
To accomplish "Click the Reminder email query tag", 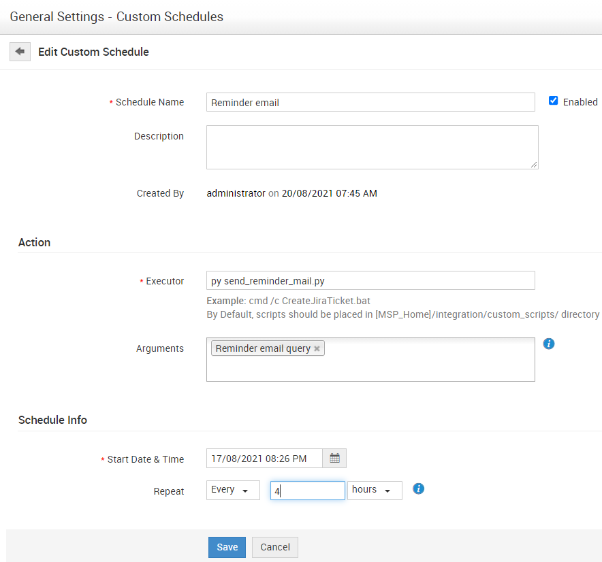I will (x=263, y=348).
